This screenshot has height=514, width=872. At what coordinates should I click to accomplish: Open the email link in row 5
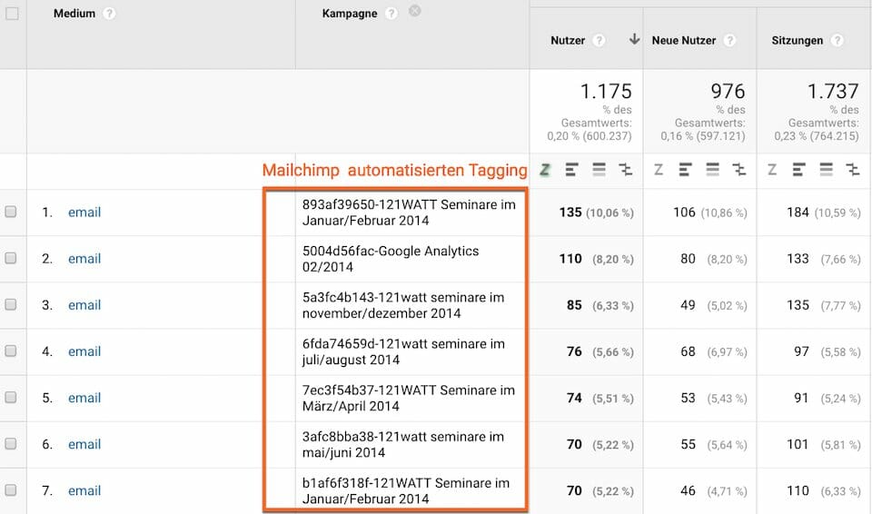pos(84,398)
